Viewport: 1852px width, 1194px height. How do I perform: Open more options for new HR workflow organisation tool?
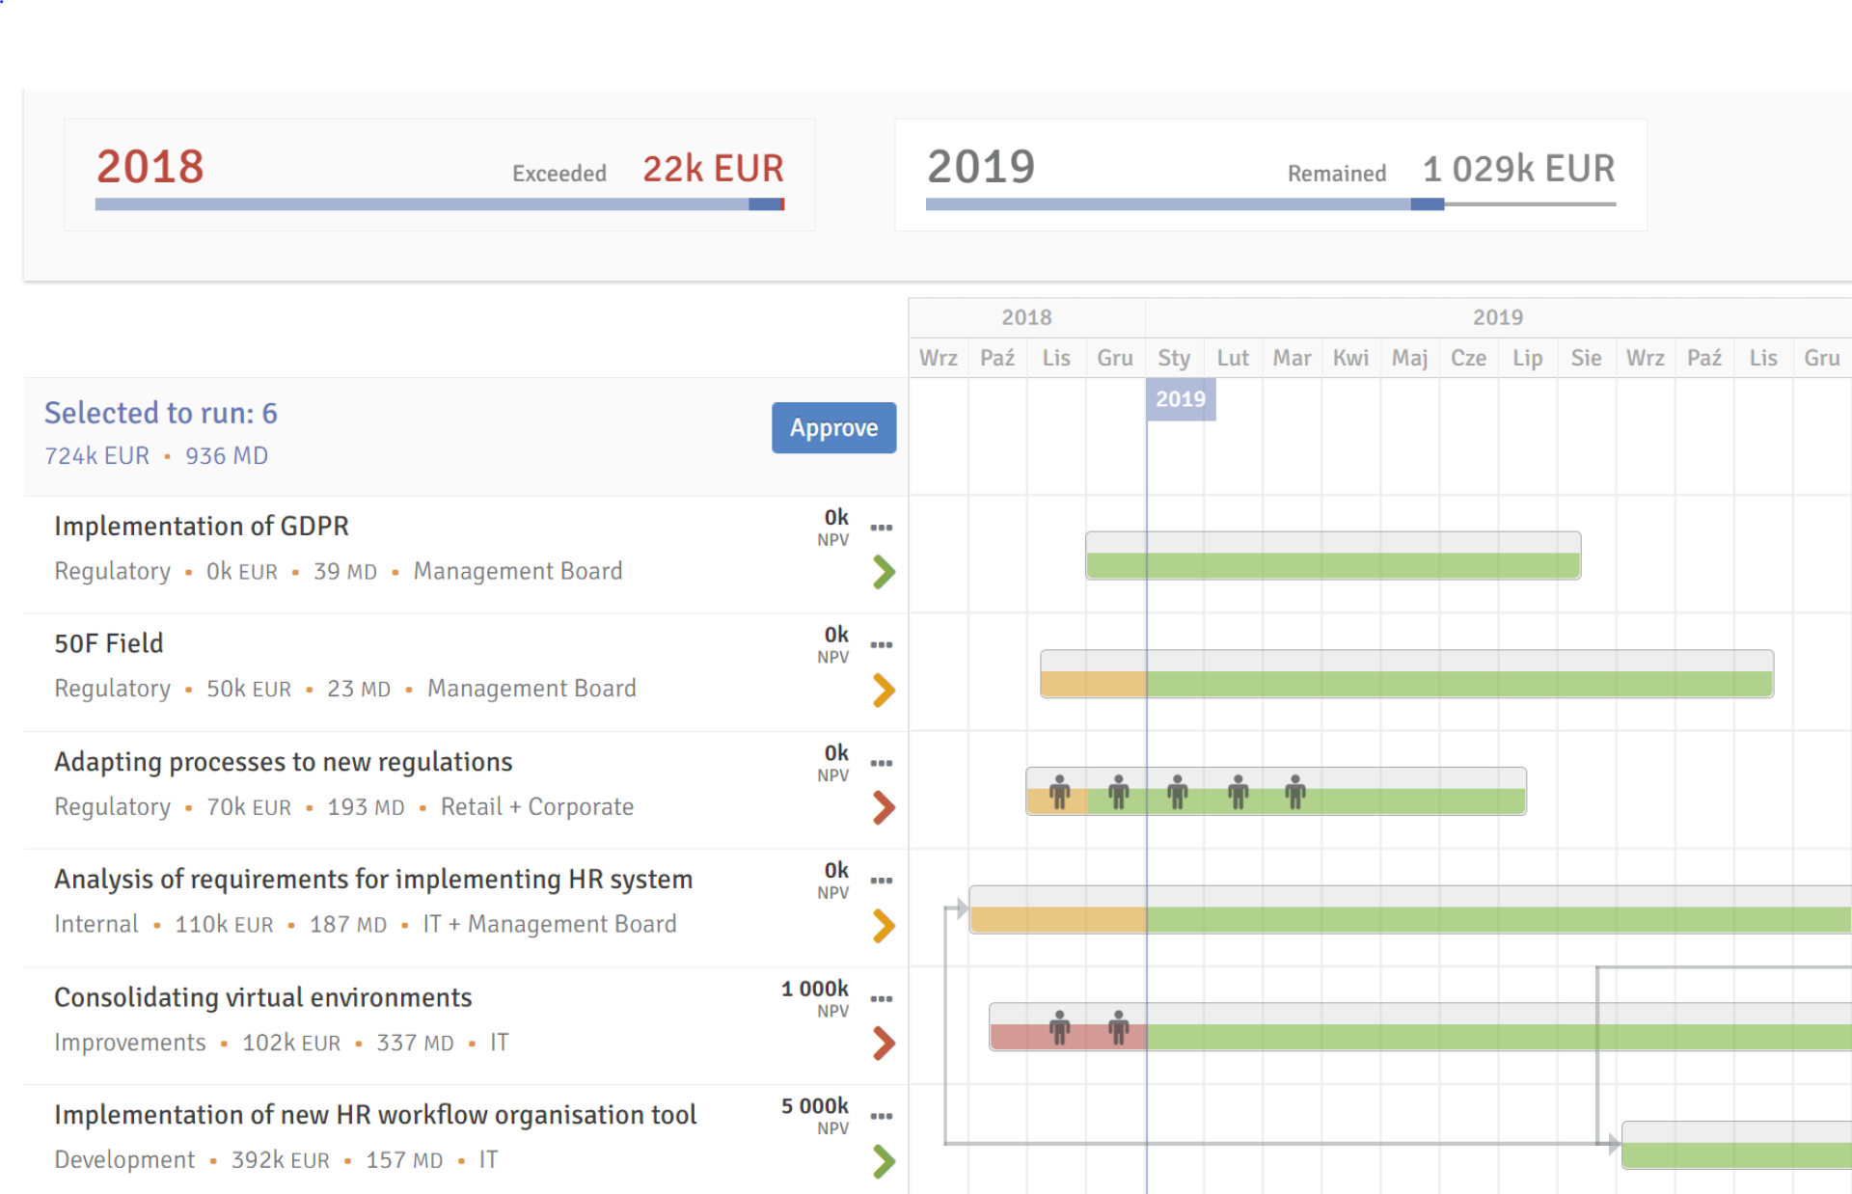pyautogui.click(x=881, y=1116)
